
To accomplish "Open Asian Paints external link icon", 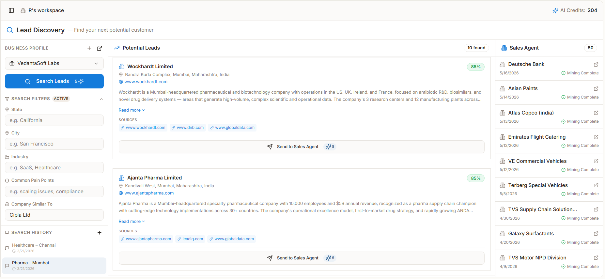I will [596, 89].
